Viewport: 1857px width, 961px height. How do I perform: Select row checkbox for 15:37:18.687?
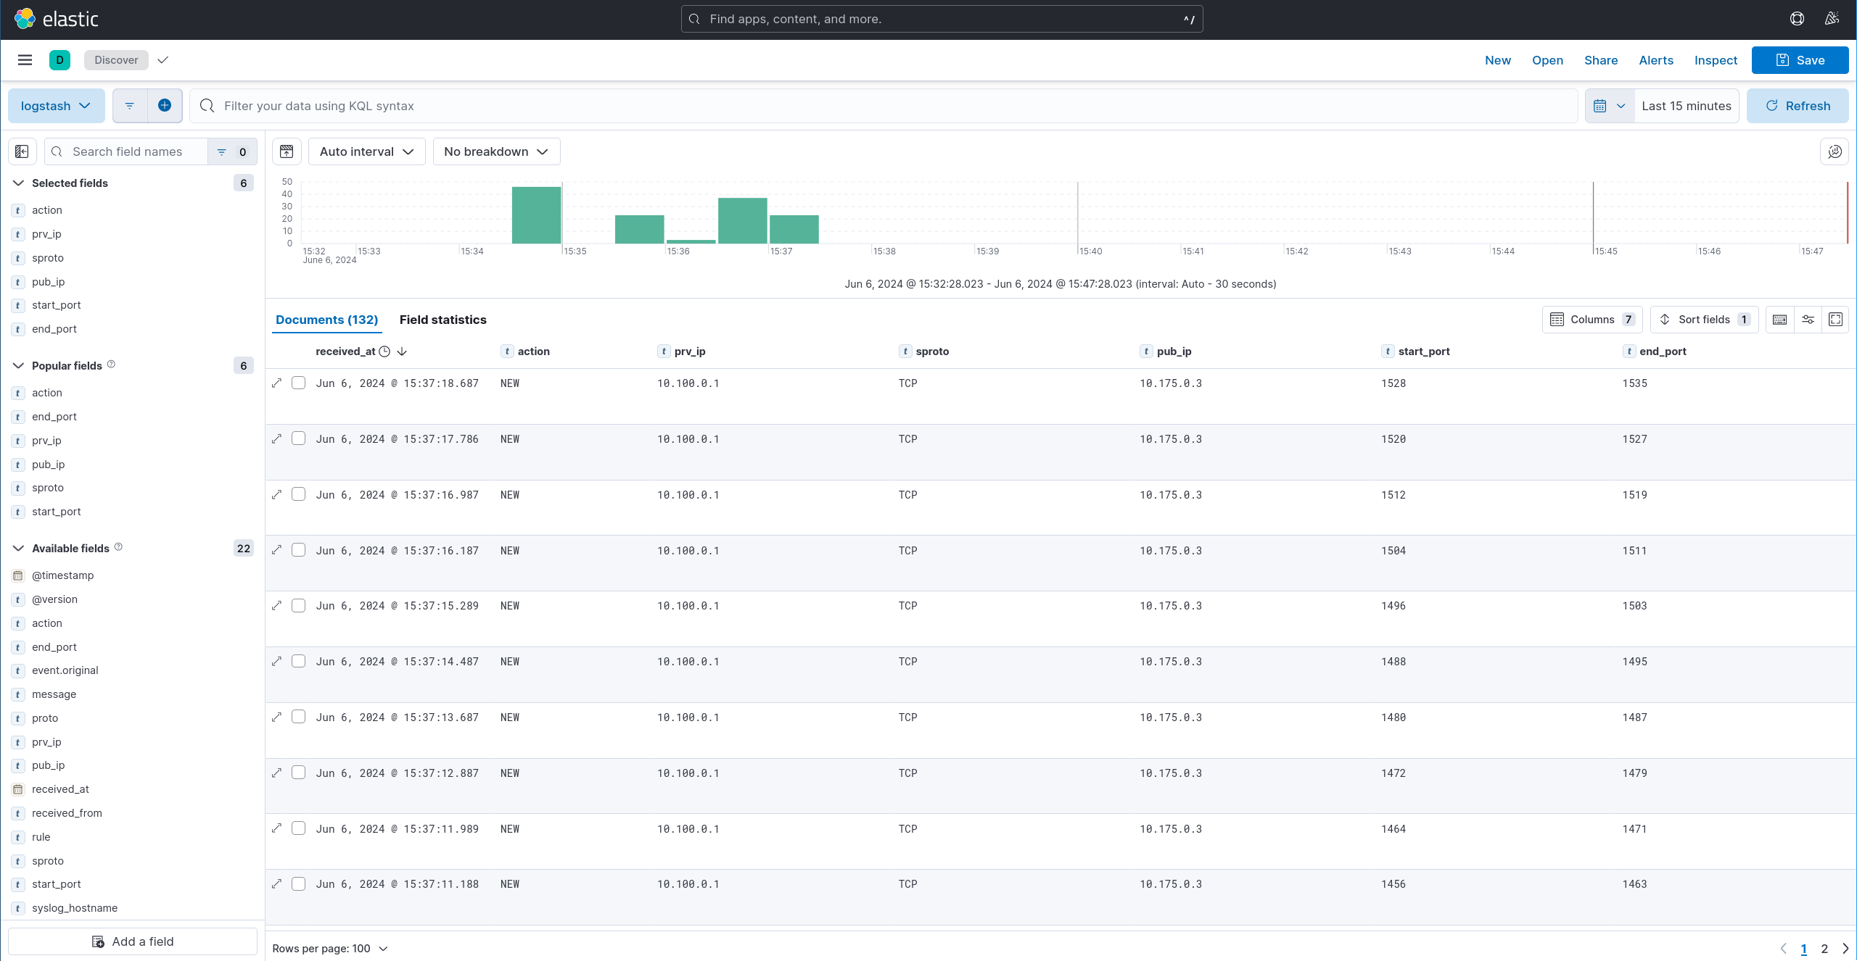(x=298, y=383)
